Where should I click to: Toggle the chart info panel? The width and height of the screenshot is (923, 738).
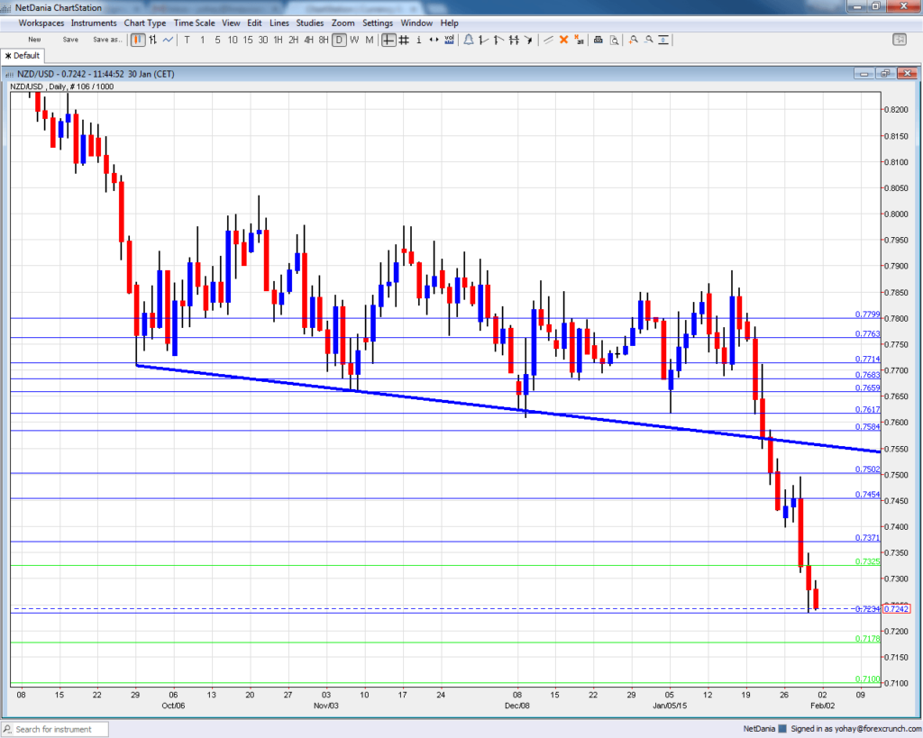click(417, 41)
